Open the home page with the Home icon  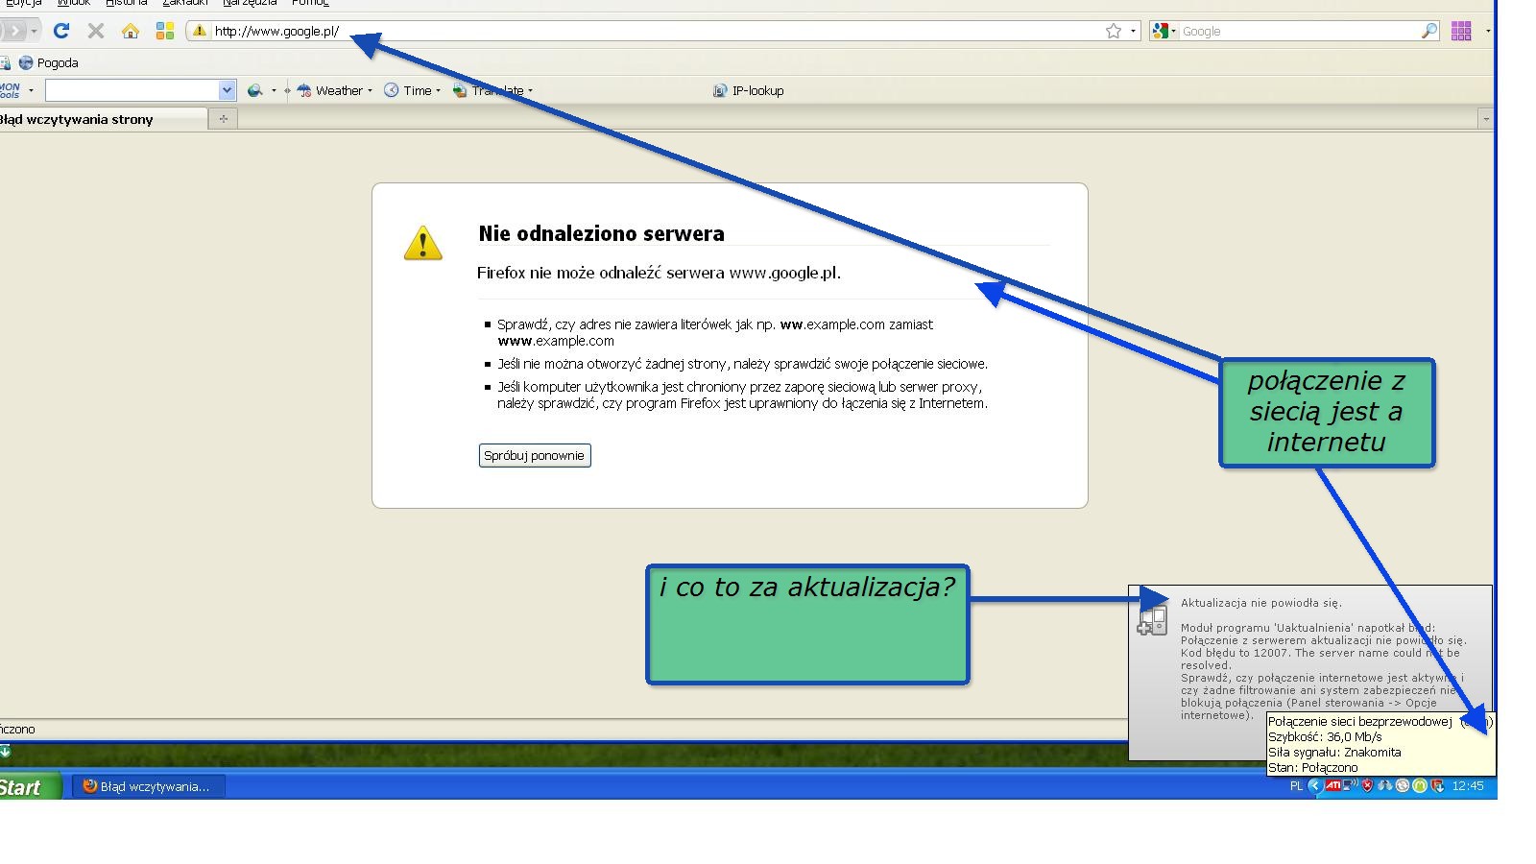point(131,30)
